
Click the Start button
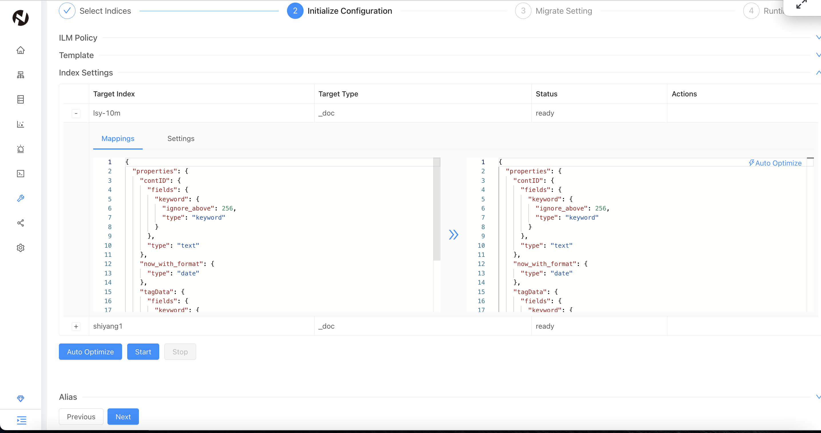pyautogui.click(x=143, y=352)
